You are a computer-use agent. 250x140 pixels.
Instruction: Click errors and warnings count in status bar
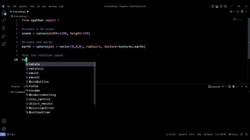click(x=11, y=134)
